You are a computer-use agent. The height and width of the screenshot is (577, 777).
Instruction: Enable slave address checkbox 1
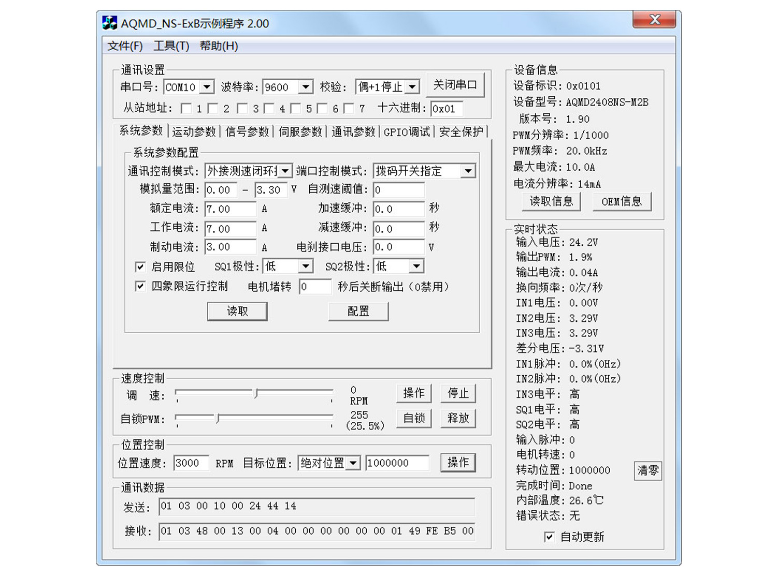coord(186,108)
